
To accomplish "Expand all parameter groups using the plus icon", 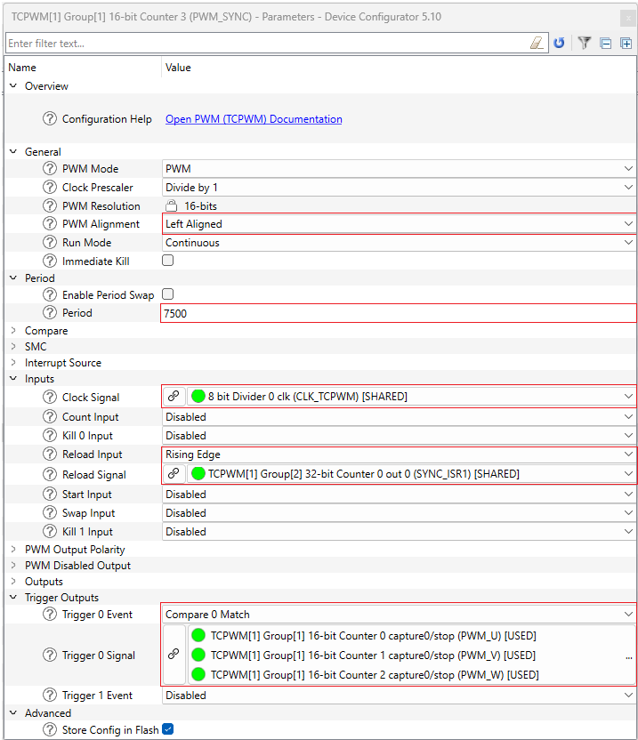I will [x=626, y=43].
